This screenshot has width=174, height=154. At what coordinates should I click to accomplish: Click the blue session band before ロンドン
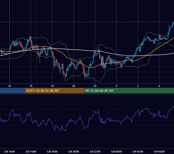tap(13, 91)
